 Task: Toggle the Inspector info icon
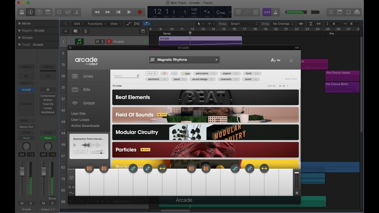[30, 12]
